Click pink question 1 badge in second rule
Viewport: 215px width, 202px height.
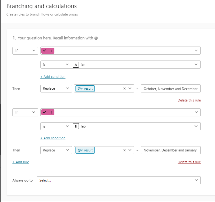click(x=48, y=112)
